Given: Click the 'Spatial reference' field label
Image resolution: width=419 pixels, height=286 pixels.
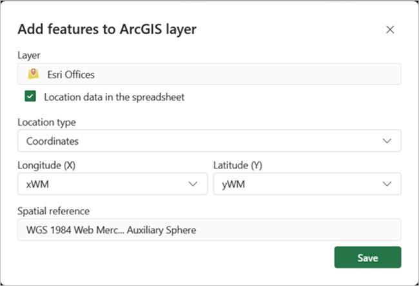Looking at the screenshot, I should [x=54, y=210].
